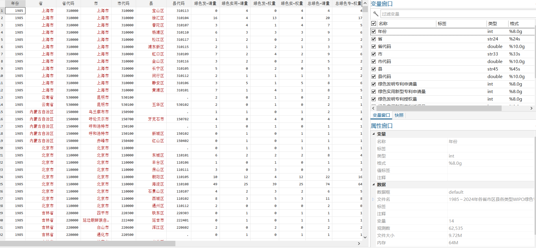
Task: Click the cell containing 310113
Action: [x=179, y=11]
